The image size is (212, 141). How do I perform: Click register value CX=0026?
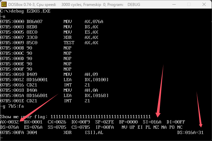click(x=57, y=122)
